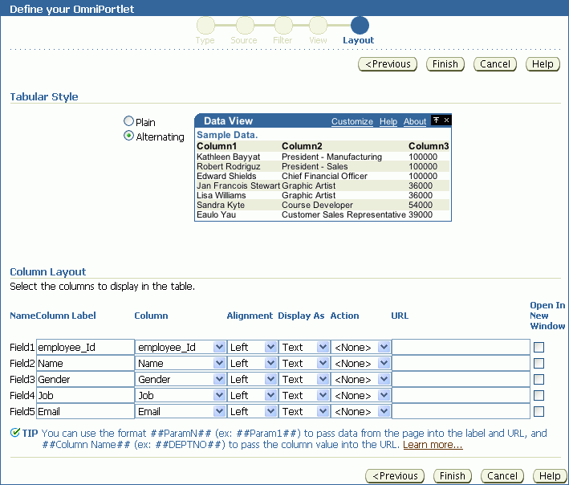Enable Open In New Window for Field3
569x485 pixels.
pyautogui.click(x=539, y=379)
